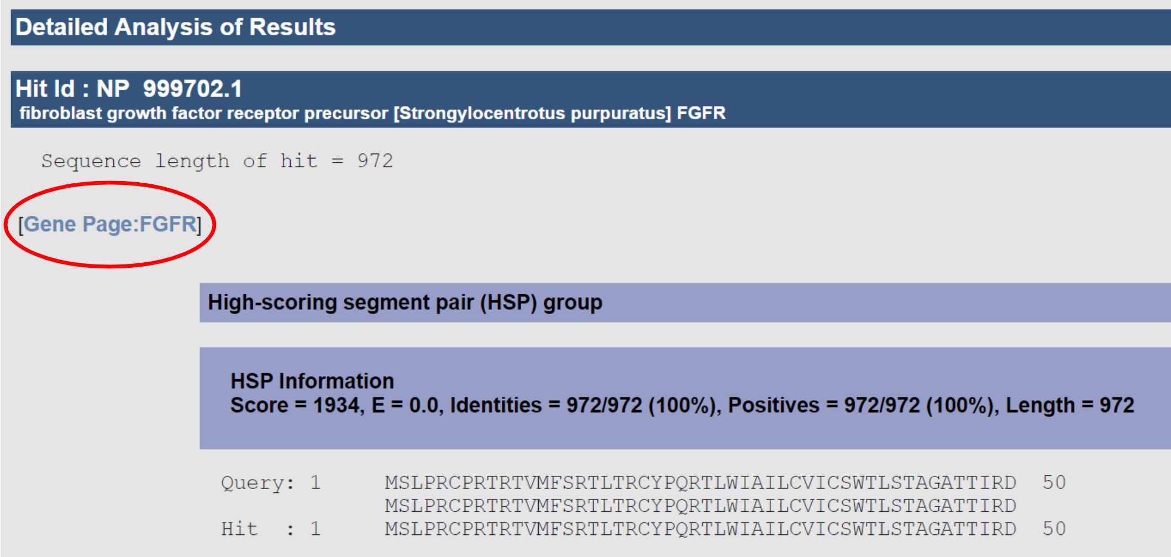Click the Query: 1 sequence row
This screenshot has width=1171, height=557.
[643, 482]
